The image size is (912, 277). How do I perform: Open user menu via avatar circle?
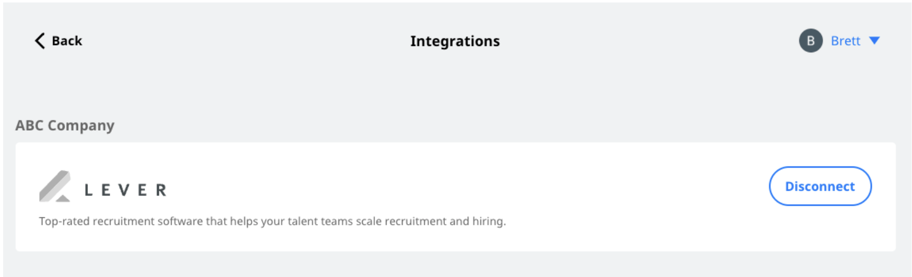pos(810,41)
